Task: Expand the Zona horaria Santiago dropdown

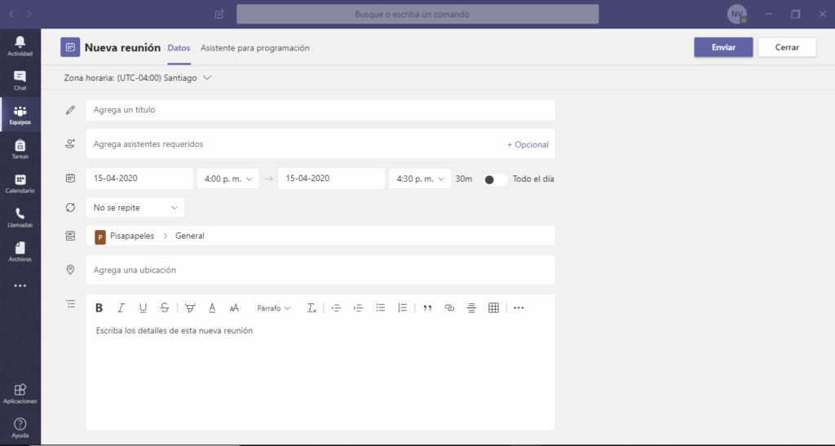Action: [138, 78]
